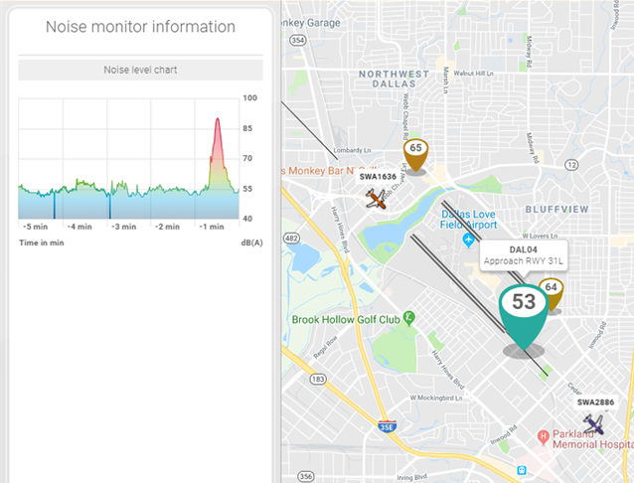
Task: Select the noise monitor marker showing 65
Action: pos(415,153)
